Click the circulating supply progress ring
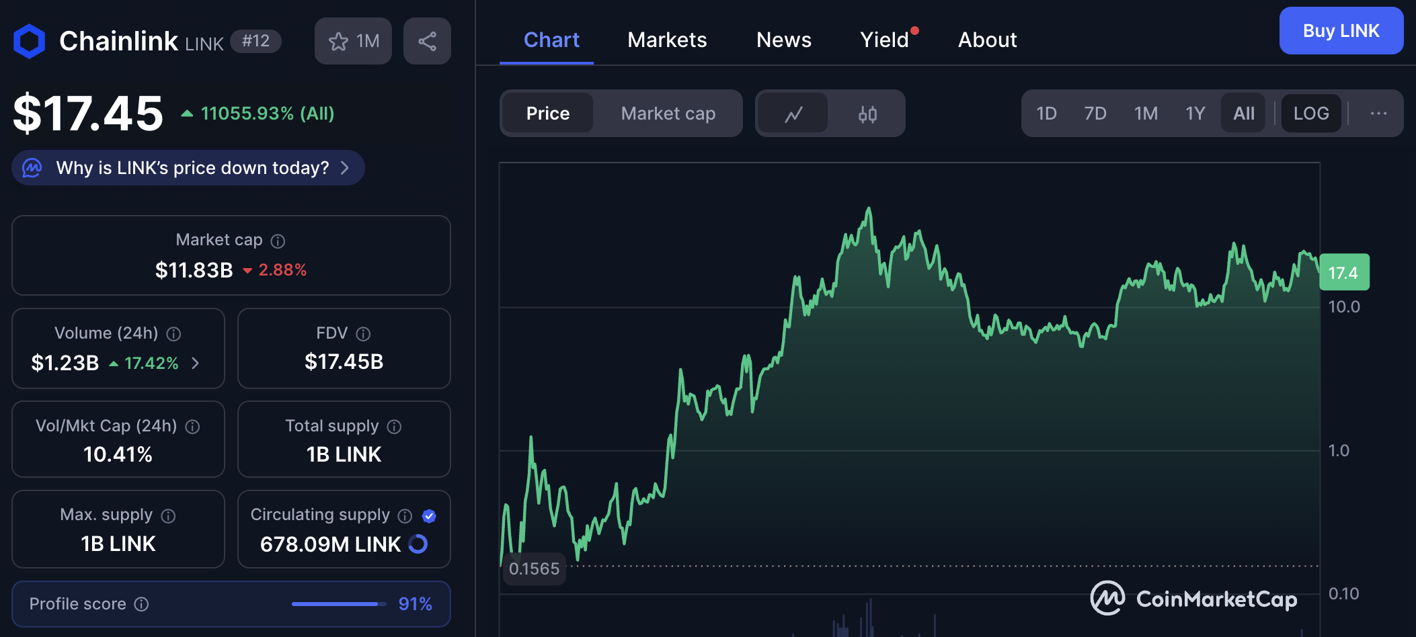The image size is (1416, 637). pos(418,544)
